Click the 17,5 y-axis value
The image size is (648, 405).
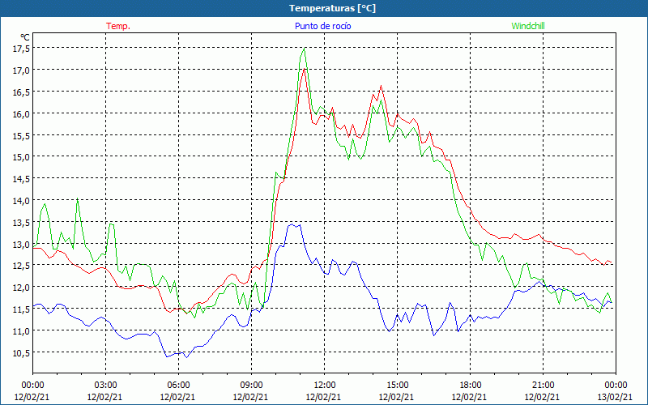22,49
